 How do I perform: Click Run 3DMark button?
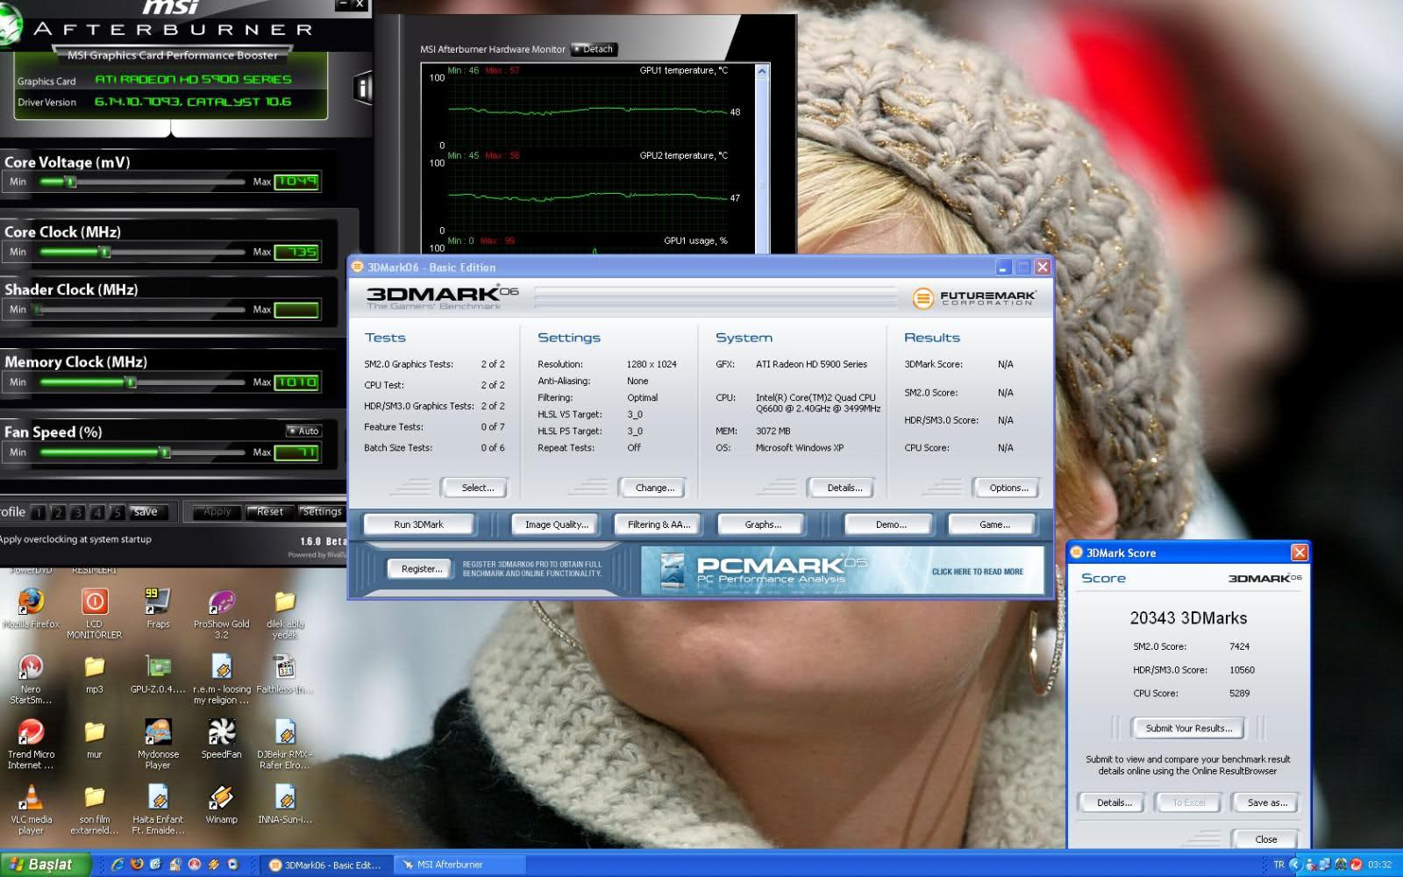[419, 524]
